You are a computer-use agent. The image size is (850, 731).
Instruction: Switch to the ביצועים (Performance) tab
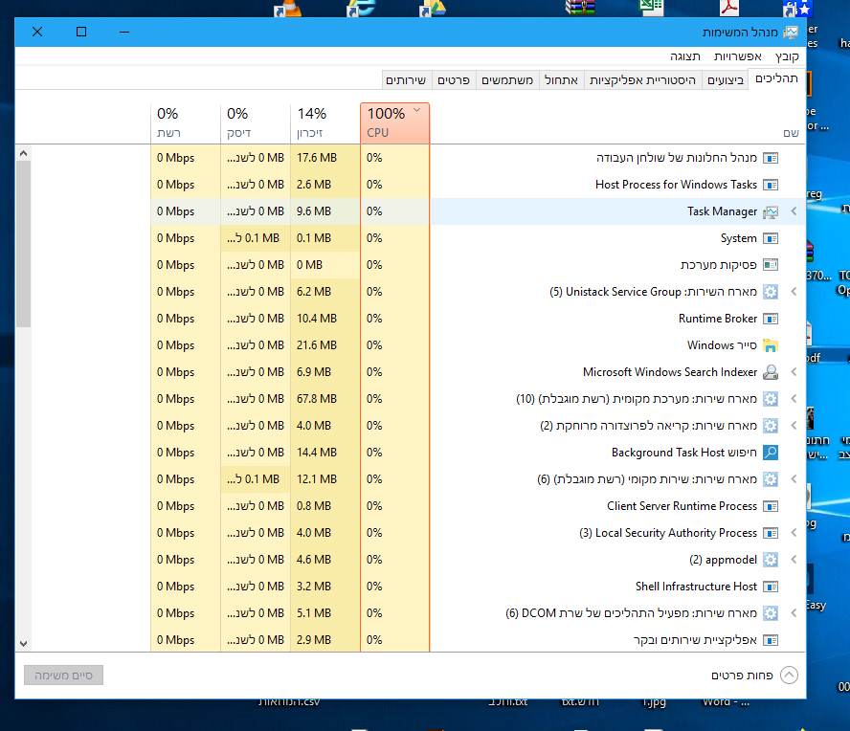pos(726,80)
